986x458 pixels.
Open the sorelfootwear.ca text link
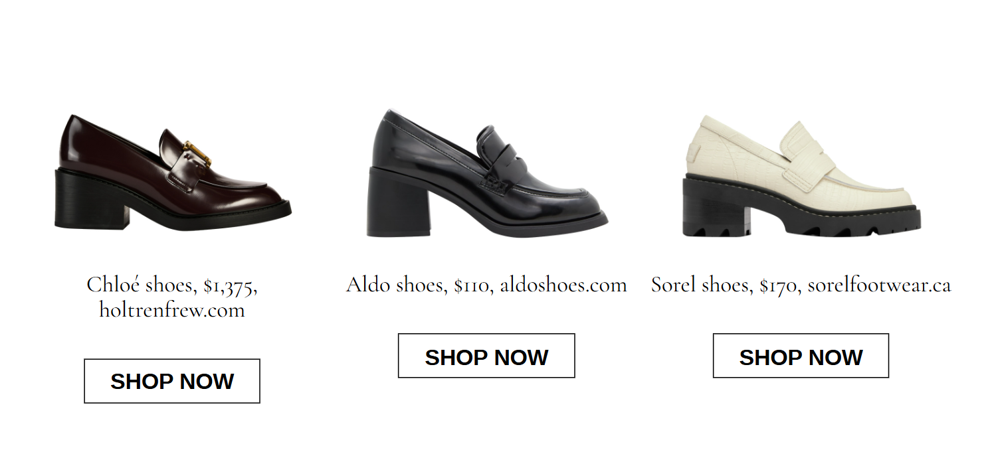coord(879,285)
